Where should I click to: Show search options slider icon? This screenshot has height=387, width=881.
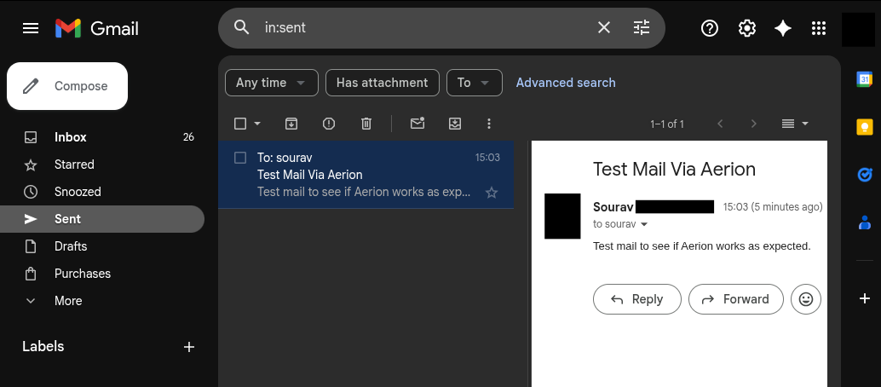point(641,27)
